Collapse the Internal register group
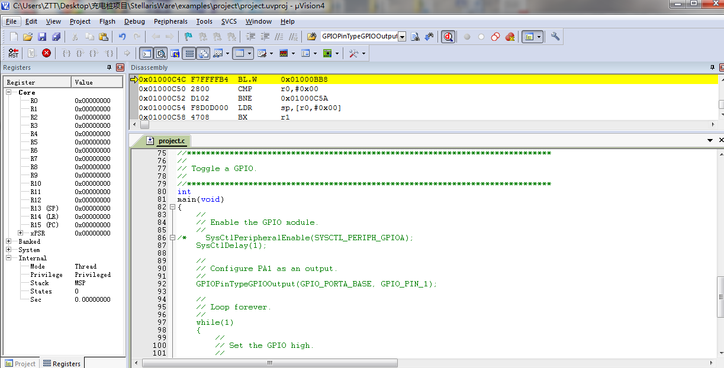The height and width of the screenshot is (368, 724). pos(9,258)
